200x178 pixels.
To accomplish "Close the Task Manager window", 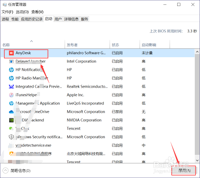I will tap(193, 5).
